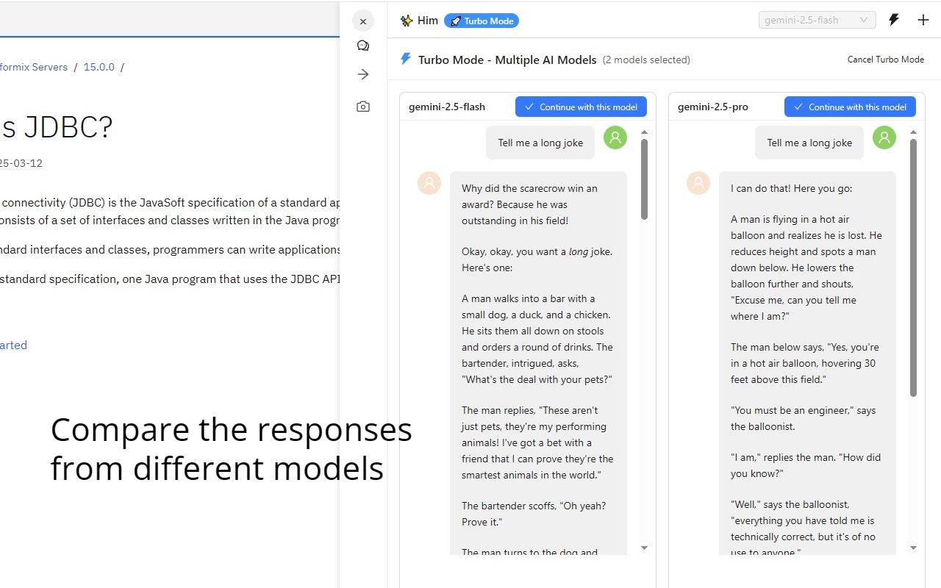This screenshot has width=941, height=588.
Task: Open the 15.0.0 breadcrumb link
Action: (x=99, y=67)
